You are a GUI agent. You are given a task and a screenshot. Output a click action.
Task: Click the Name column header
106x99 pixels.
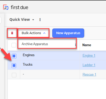87,45
